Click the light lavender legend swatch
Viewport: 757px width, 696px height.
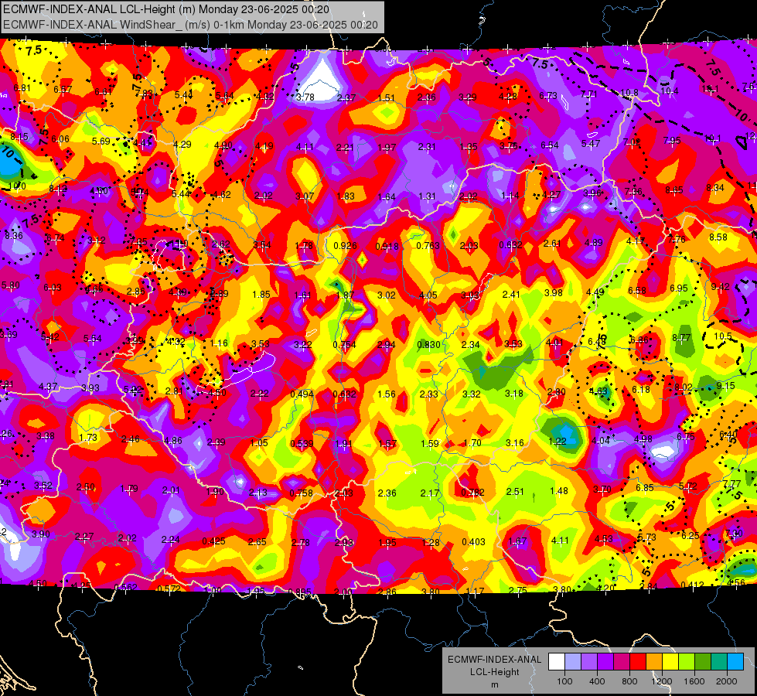point(573,661)
